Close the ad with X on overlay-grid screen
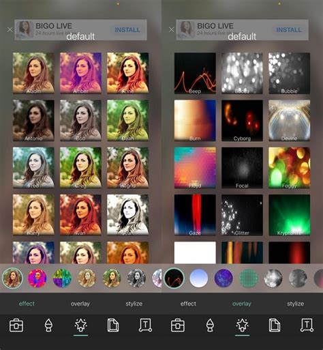 point(171,29)
